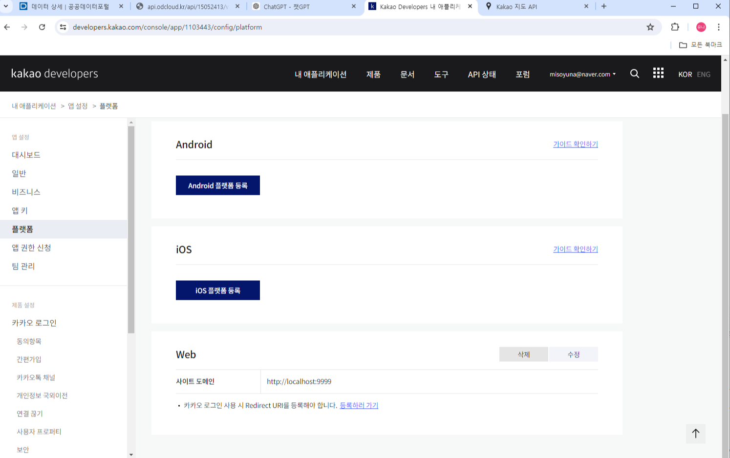Close the Kakao 지도 API tab
The height and width of the screenshot is (458, 730).
pyautogui.click(x=586, y=6)
